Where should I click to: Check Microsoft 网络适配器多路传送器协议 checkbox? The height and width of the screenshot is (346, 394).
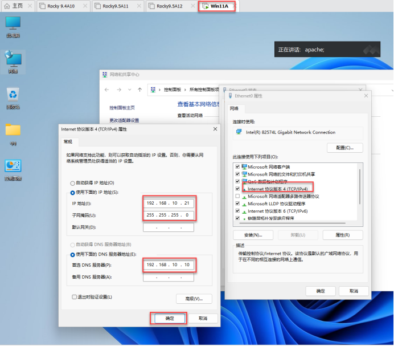pos(237,196)
